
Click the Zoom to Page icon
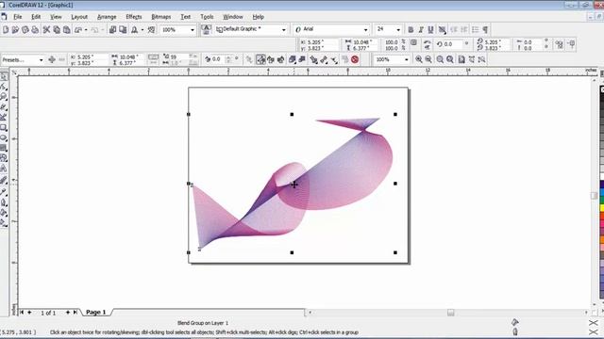(x=461, y=59)
